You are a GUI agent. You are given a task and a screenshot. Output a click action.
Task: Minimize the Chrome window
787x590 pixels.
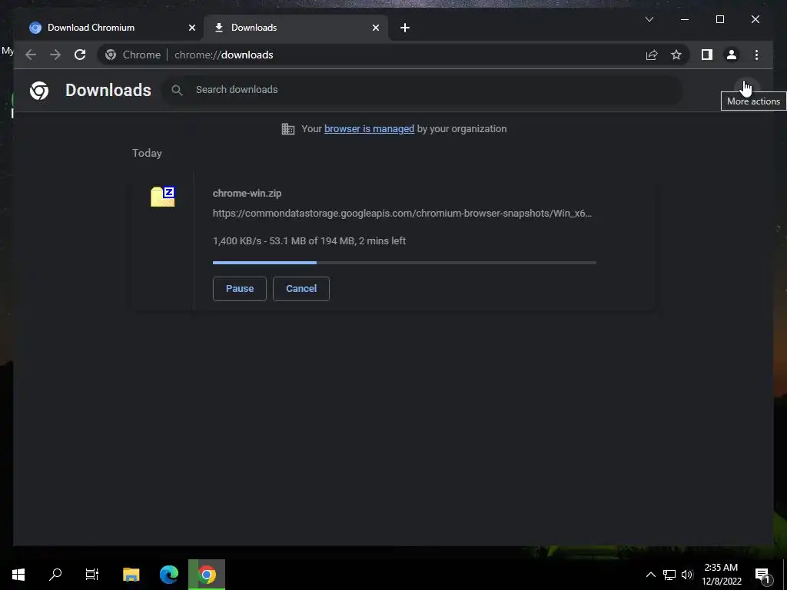coord(685,19)
